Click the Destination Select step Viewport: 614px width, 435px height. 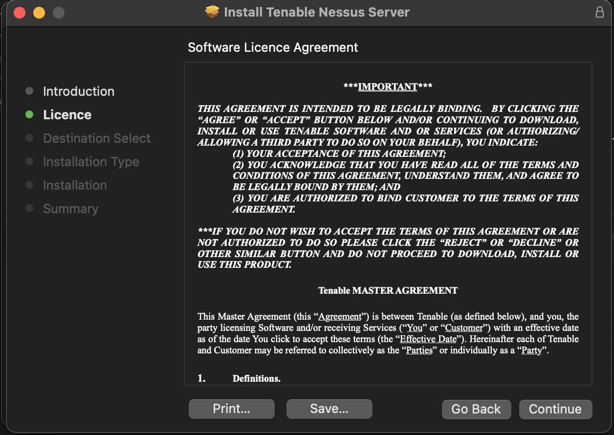pyautogui.click(x=97, y=138)
